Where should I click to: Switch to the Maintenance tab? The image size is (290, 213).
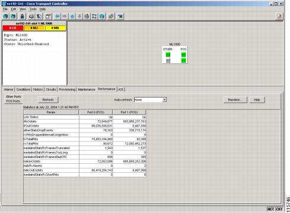(87, 89)
